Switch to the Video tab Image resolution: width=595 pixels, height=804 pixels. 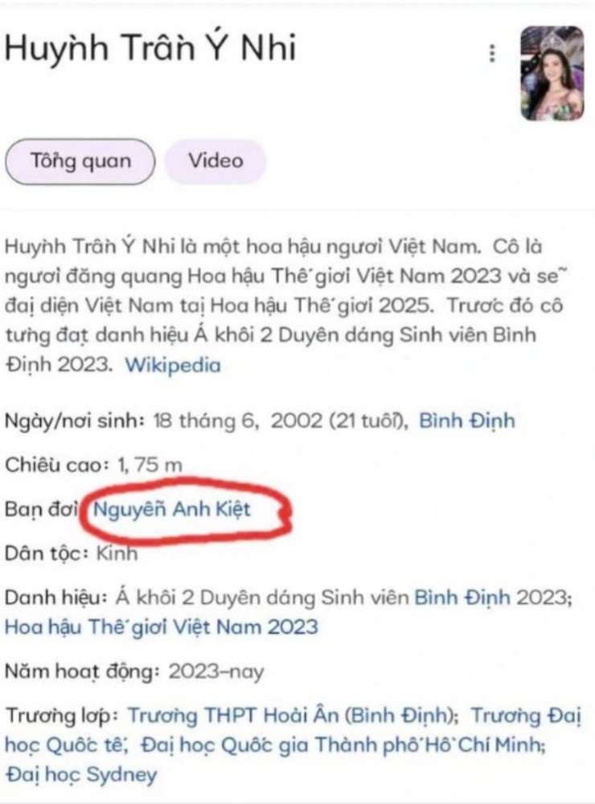pos(216,161)
